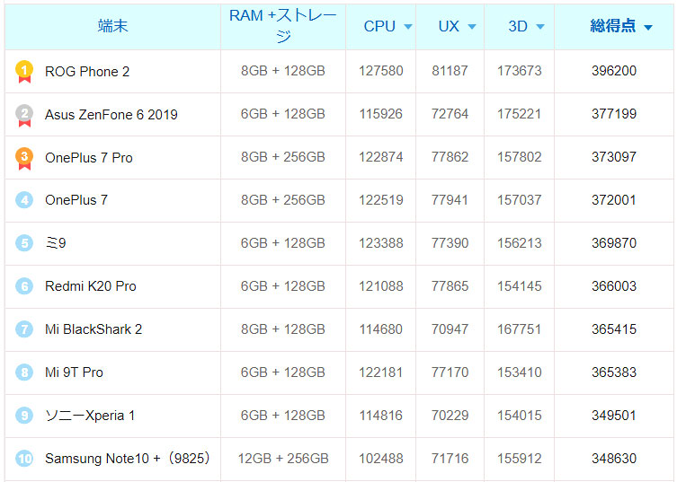Click the rank 6 circle badge
677x482 pixels.
pyautogui.click(x=24, y=286)
